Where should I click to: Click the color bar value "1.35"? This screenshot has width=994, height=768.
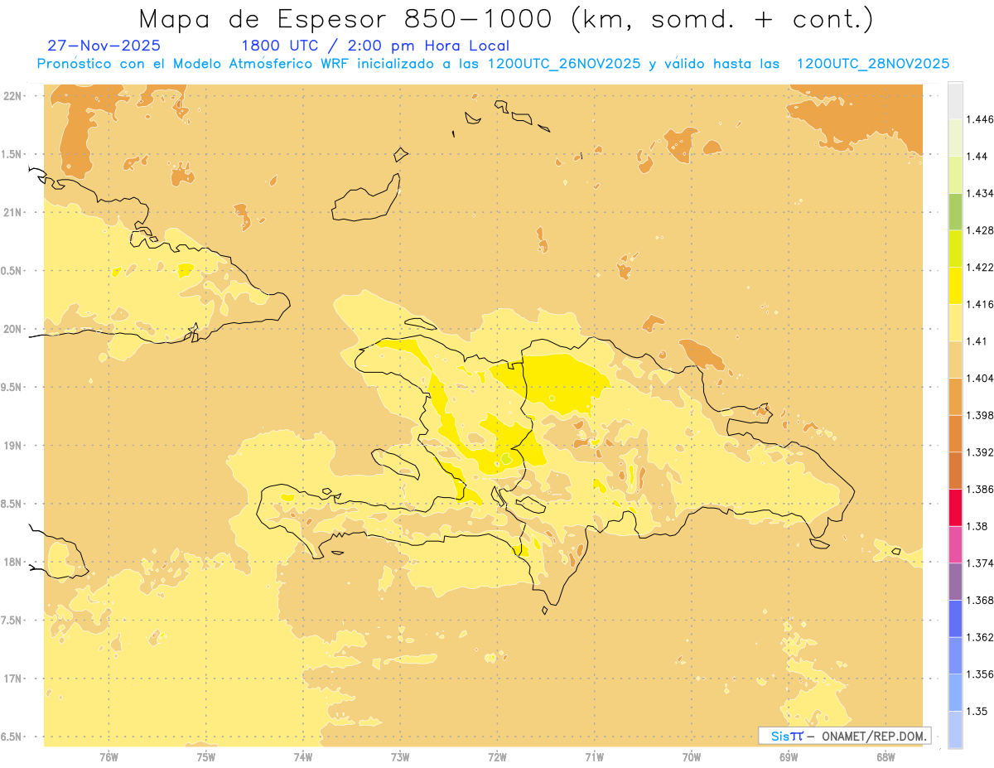pos(977,711)
